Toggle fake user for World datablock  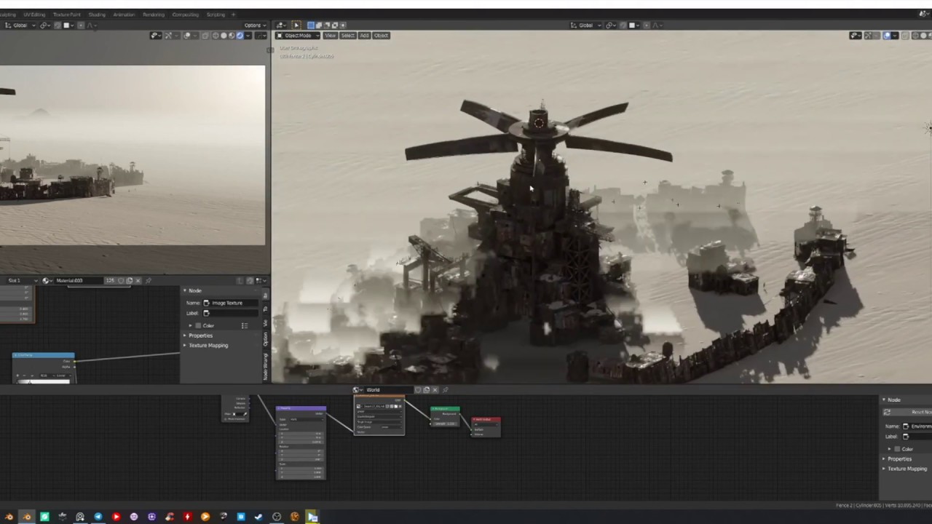(x=419, y=389)
